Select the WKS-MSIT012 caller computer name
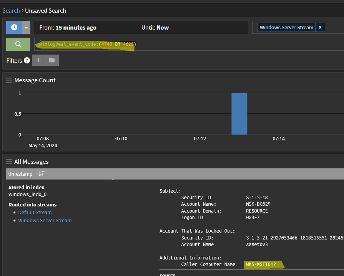The width and height of the screenshot is (344, 276). pyautogui.click(x=261, y=264)
